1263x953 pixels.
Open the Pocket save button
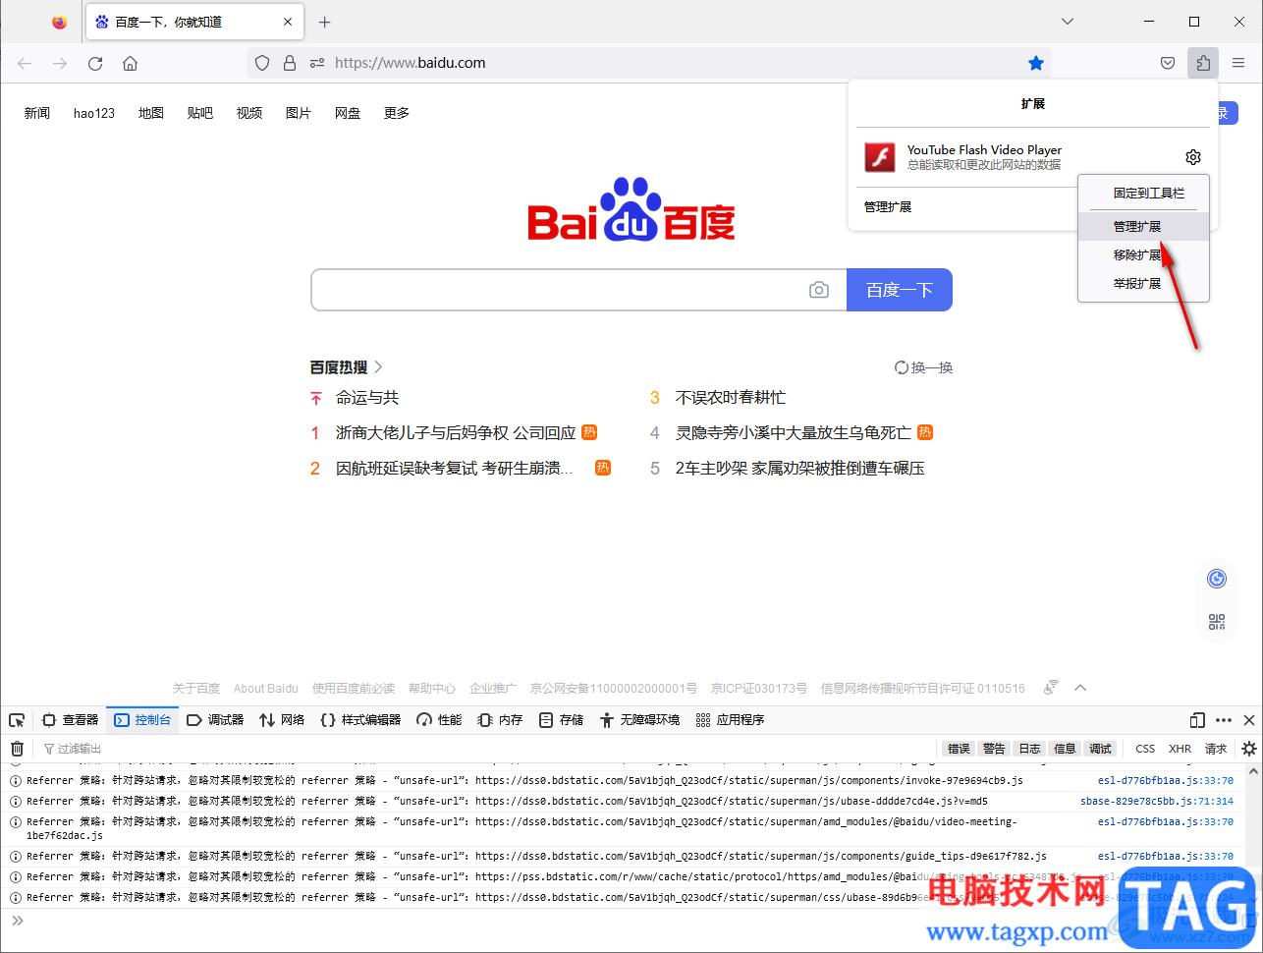(1168, 63)
